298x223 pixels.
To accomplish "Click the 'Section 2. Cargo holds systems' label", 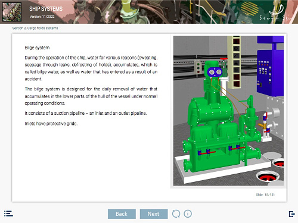I will click(35, 28).
